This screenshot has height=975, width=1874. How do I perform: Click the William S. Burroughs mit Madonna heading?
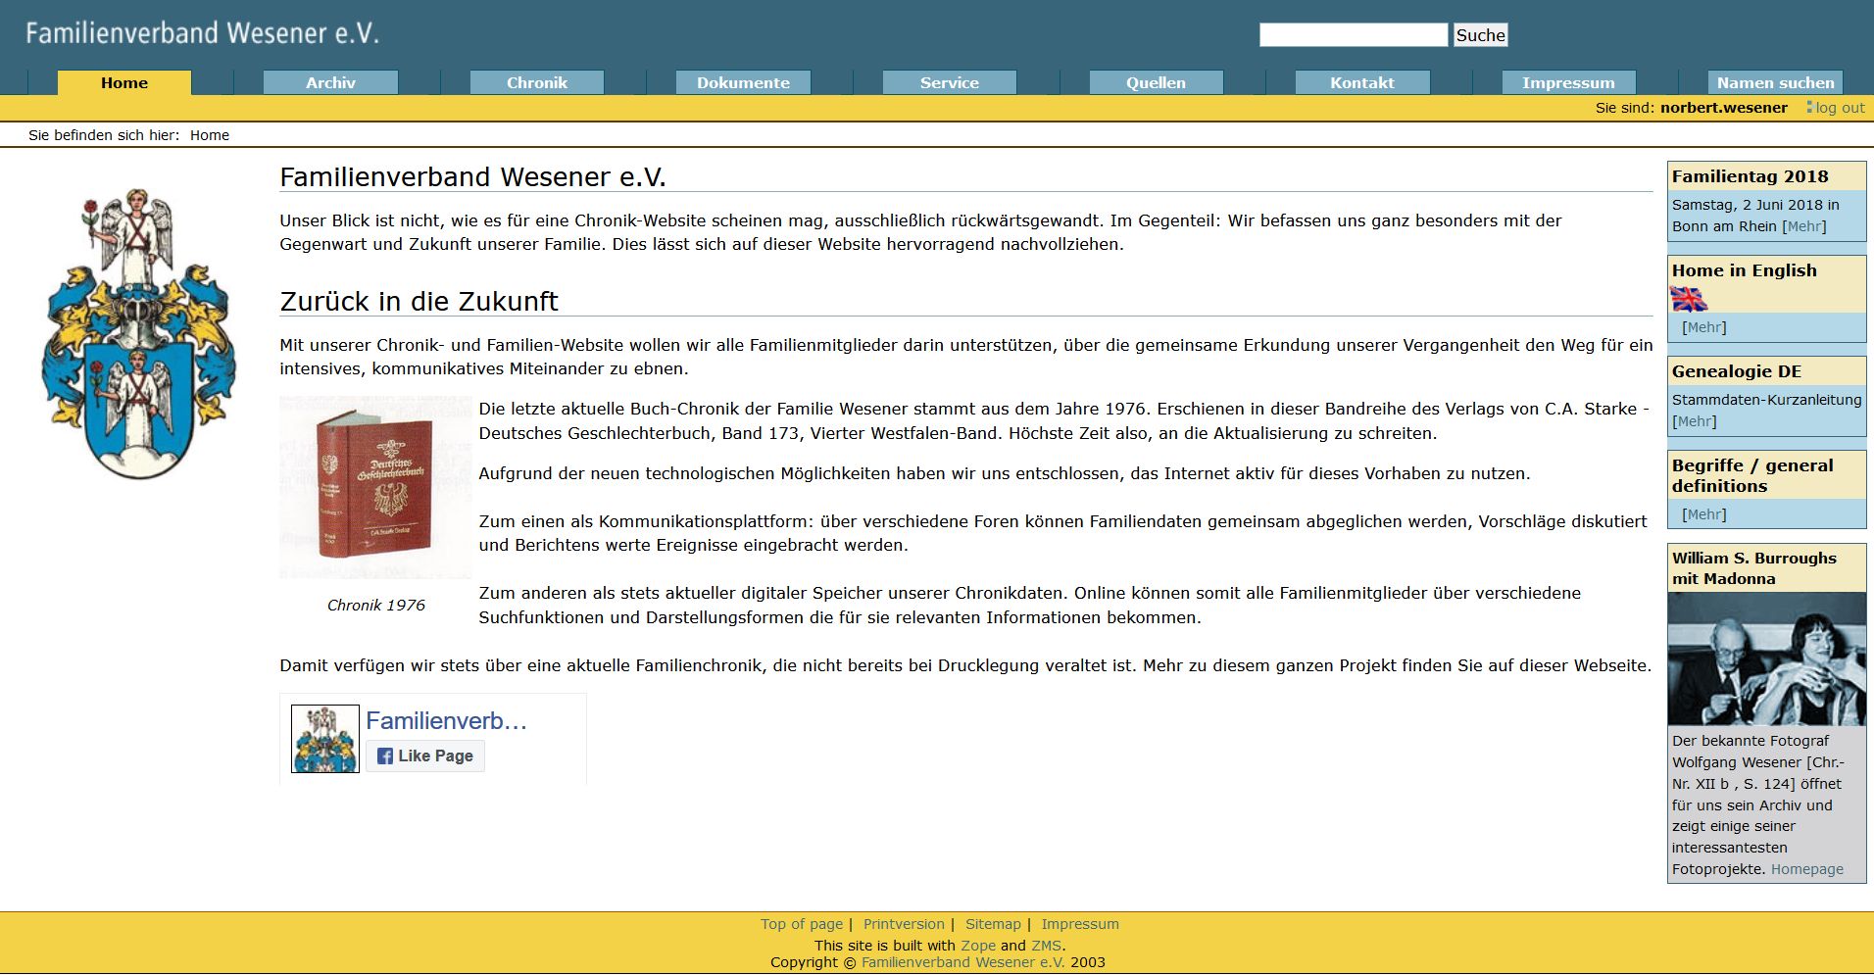coord(1754,568)
